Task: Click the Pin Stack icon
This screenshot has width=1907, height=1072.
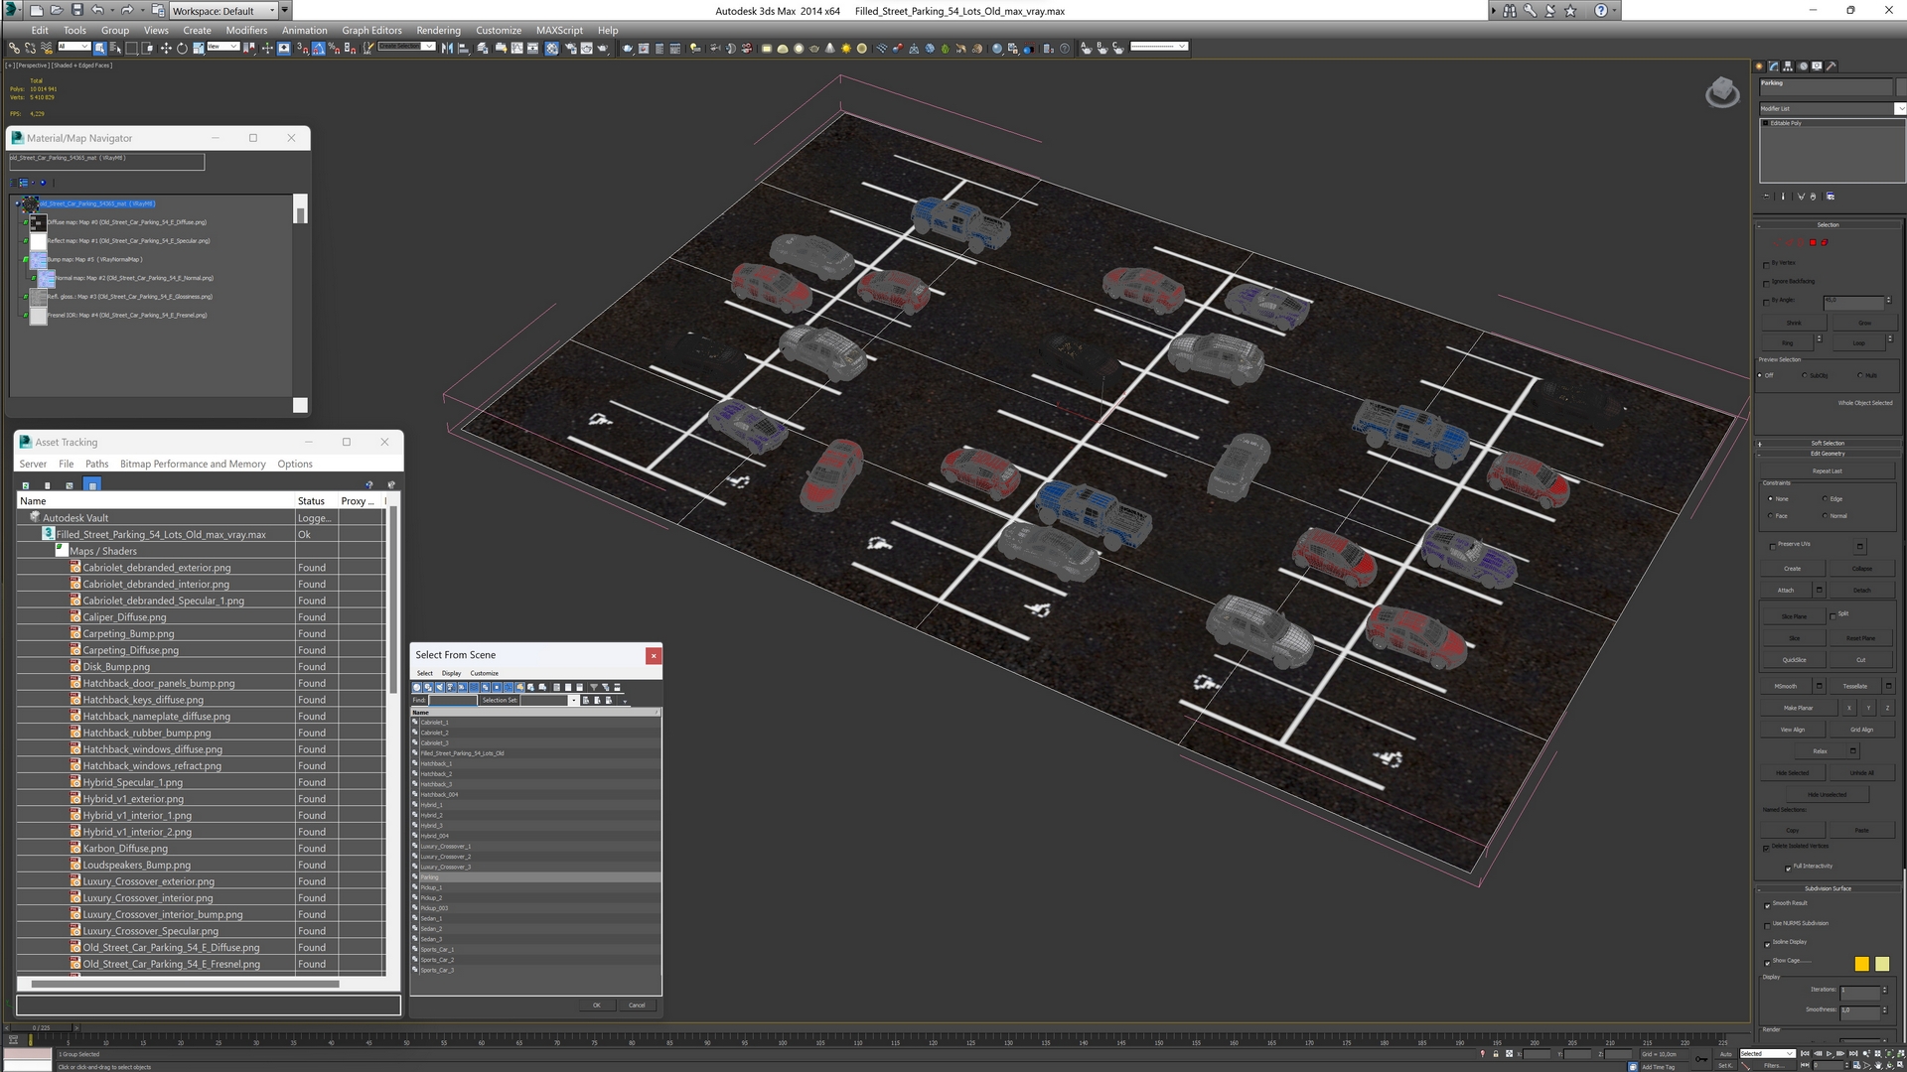Action: click(1766, 197)
